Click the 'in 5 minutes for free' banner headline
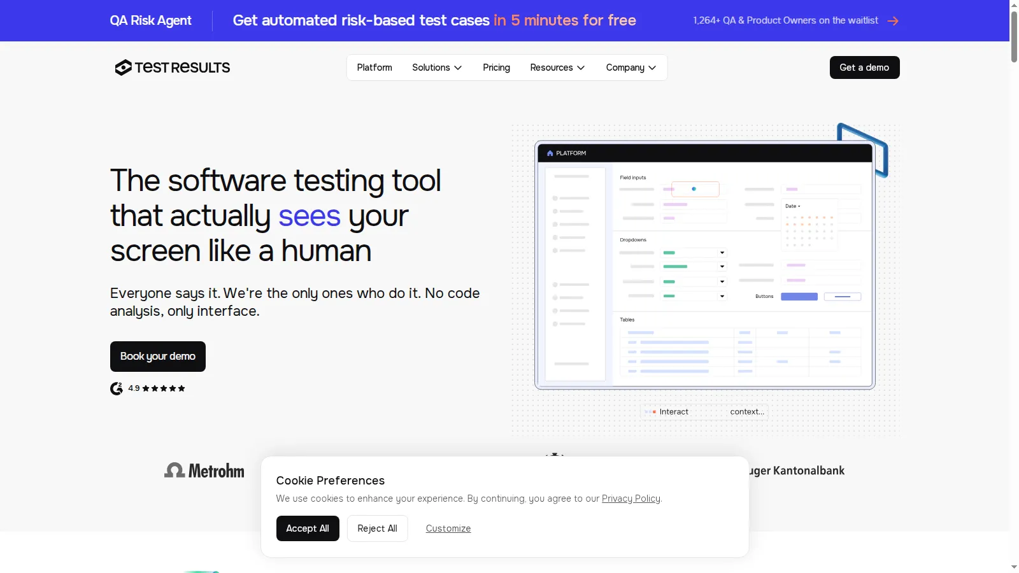 point(565,20)
